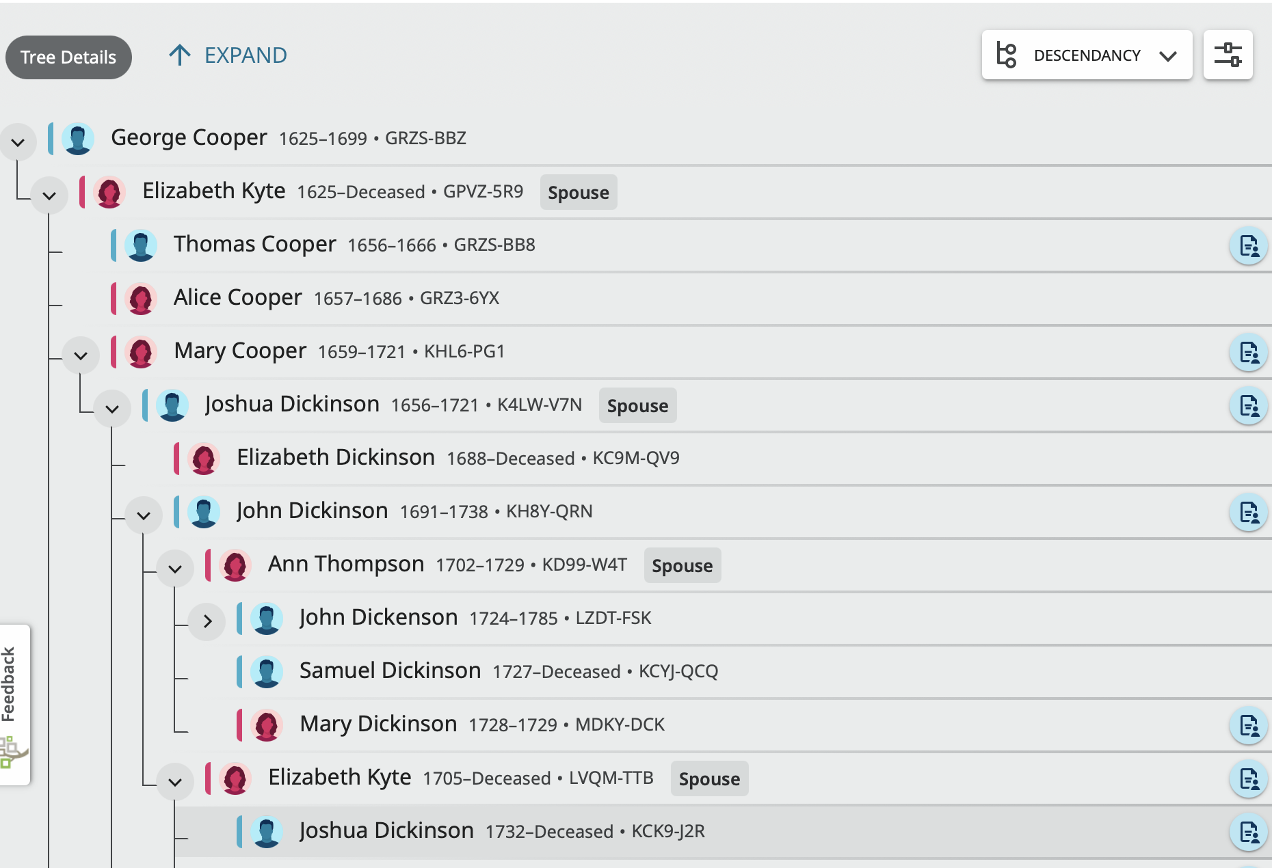Open Alice Cooper's person entry
Viewport: 1272px width, 868px height.
coord(237,298)
